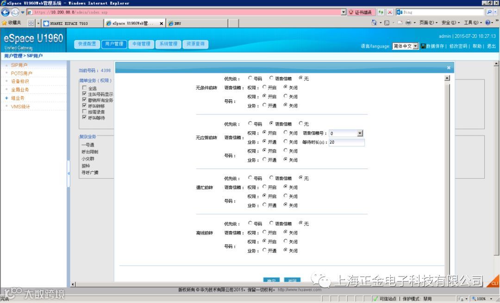Click the IE browser Forward arrow
The height and width of the screenshot is (303, 500).
coord(15,12)
